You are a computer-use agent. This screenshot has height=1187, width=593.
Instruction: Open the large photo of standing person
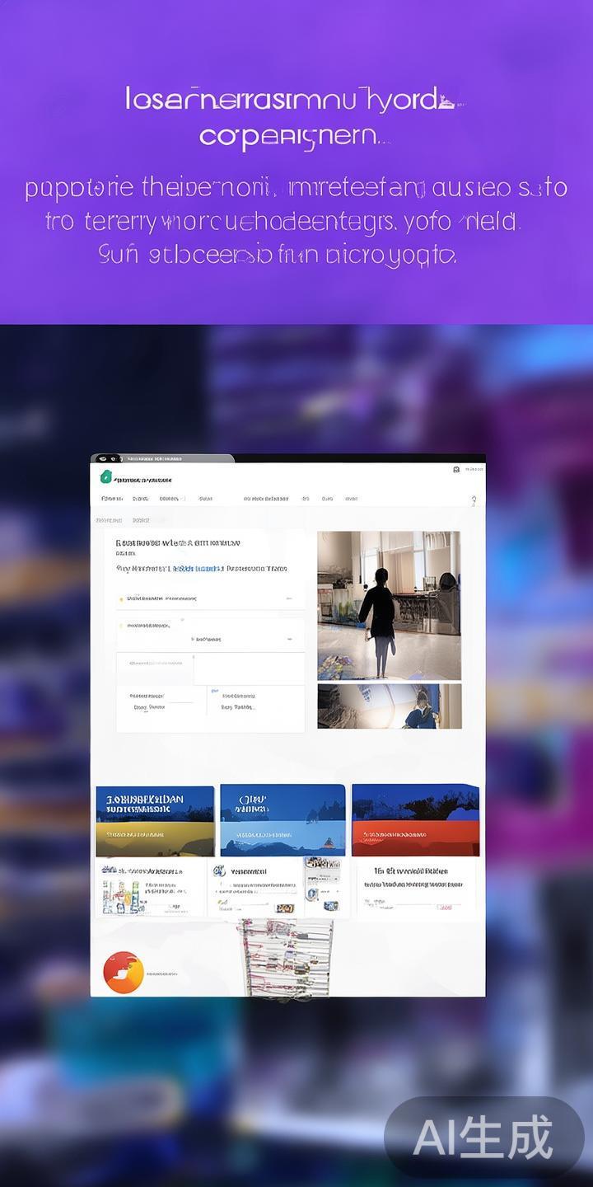click(x=389, y=605)
